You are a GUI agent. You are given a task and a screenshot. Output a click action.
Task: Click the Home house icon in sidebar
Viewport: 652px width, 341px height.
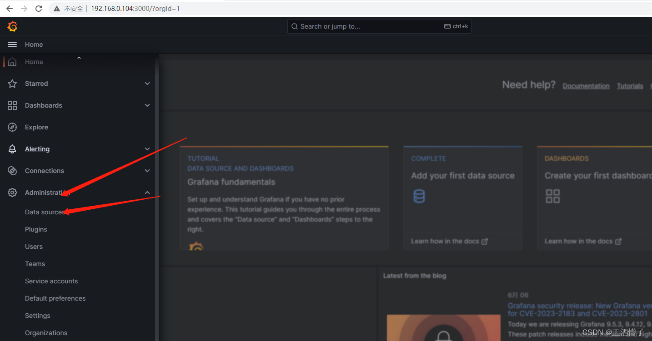pos(12,62)
